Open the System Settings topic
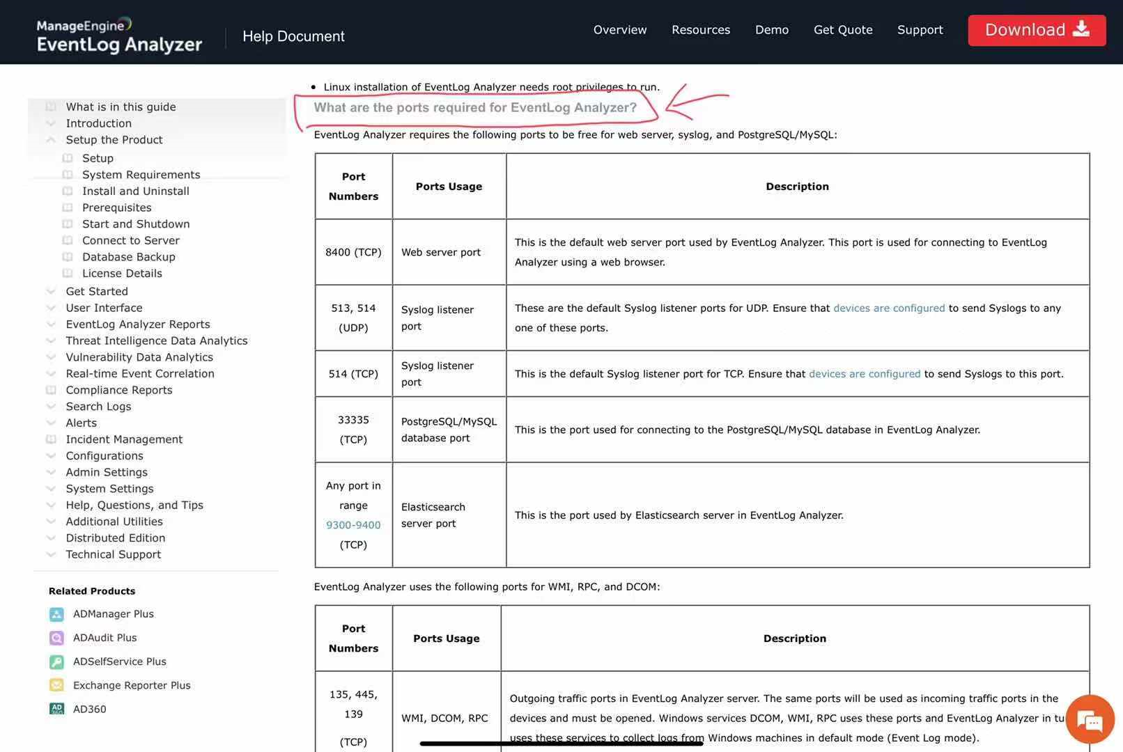1123x752 pixels. coord(109,489)
